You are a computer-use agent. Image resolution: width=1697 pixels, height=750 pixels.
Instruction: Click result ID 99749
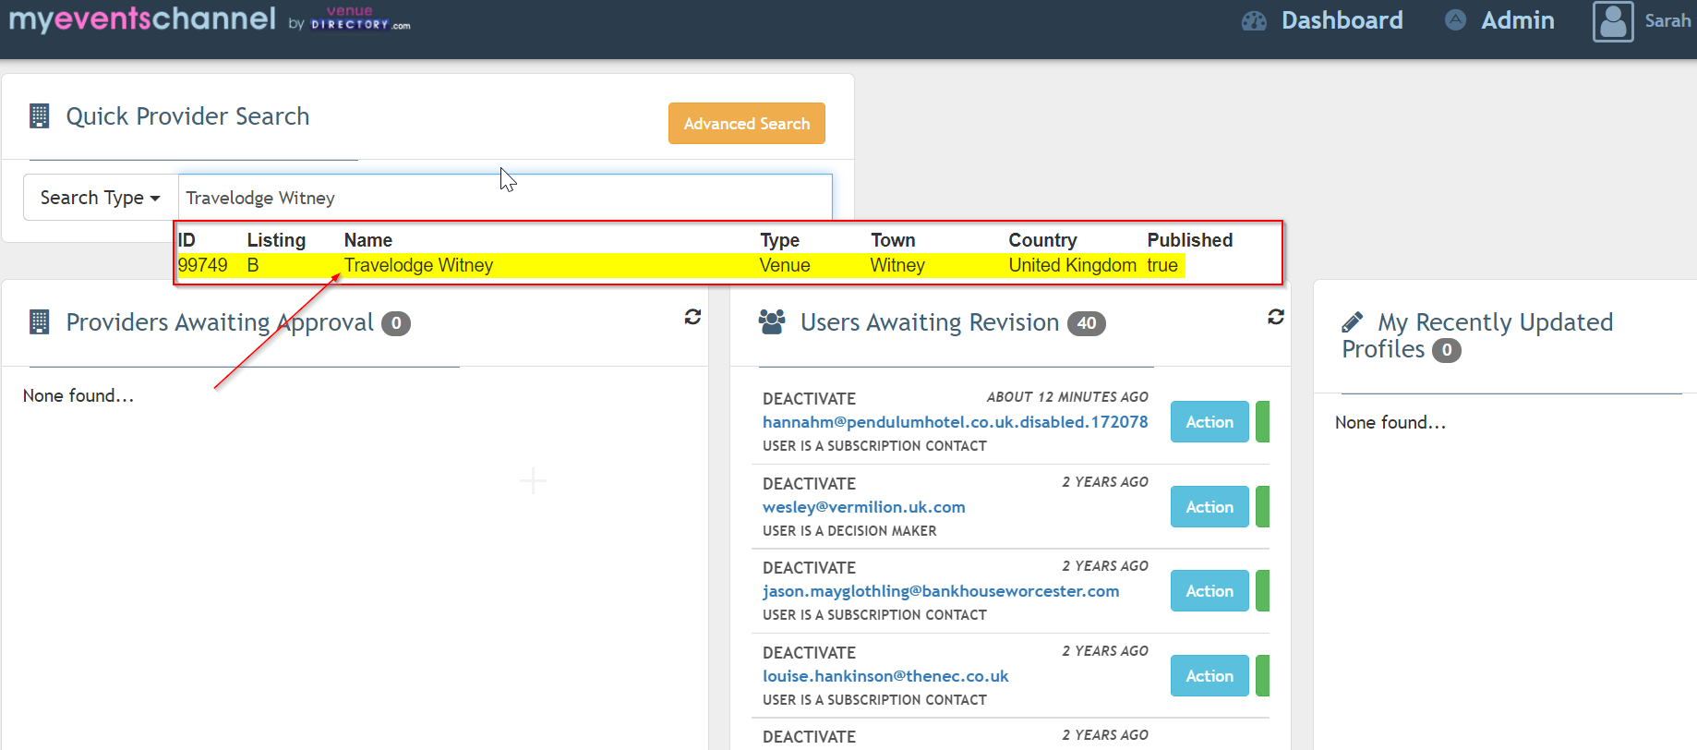tap(202, 265)
